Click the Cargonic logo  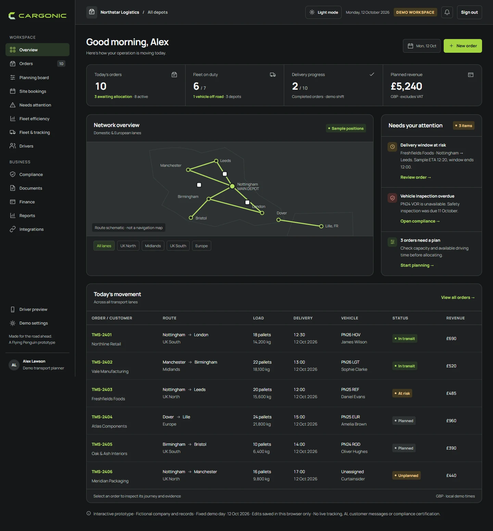(37, 16)
